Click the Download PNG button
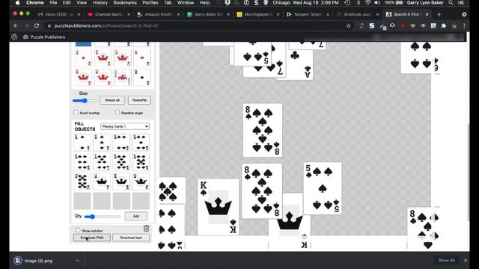Viewport: 479px width, 269px height. 91,238
